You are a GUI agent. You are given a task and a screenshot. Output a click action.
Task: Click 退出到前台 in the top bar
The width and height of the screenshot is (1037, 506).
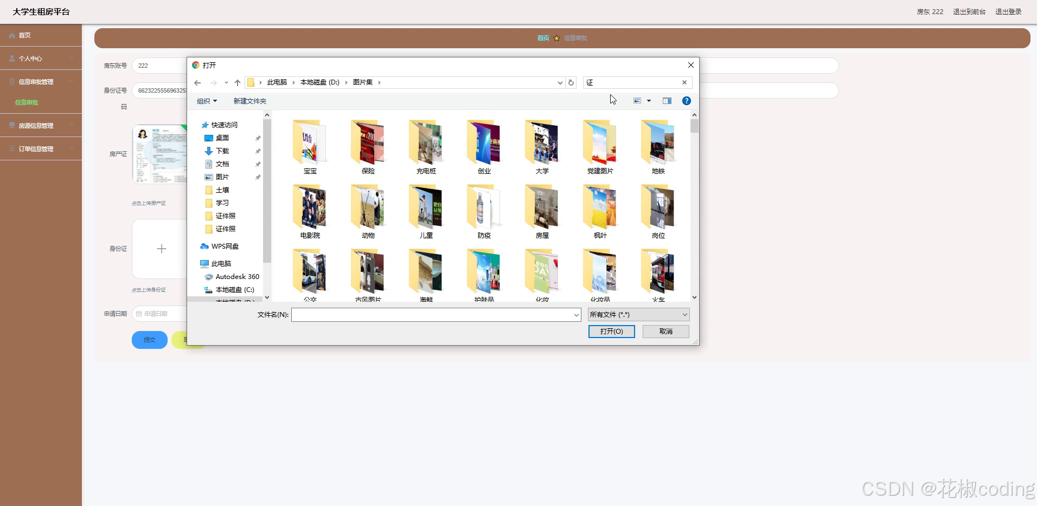pos(969,12)
